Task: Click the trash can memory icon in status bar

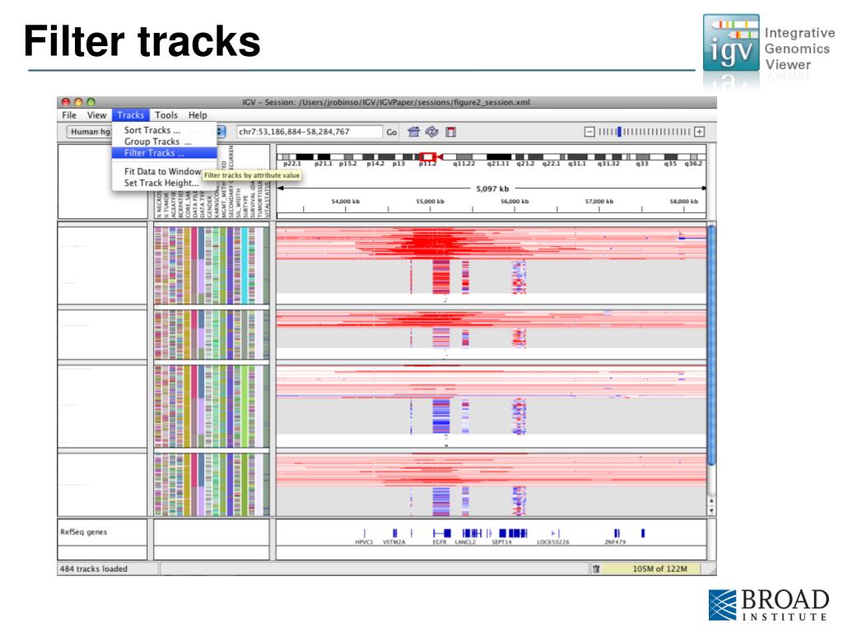Action: (596, 569)
